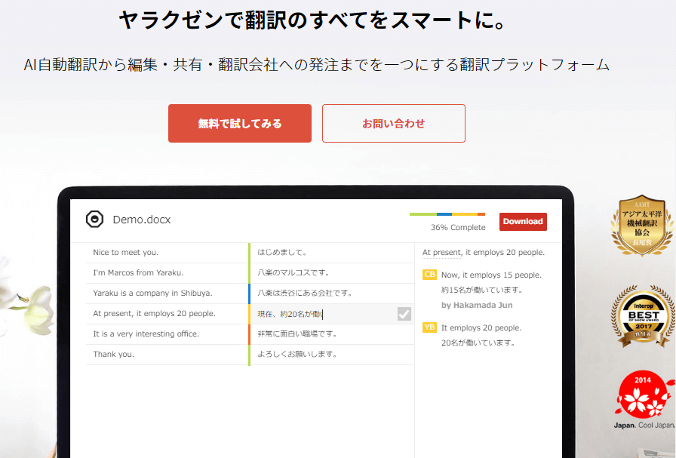Click translation '八楽のマルコスです。'

click(x=293, y=272)
